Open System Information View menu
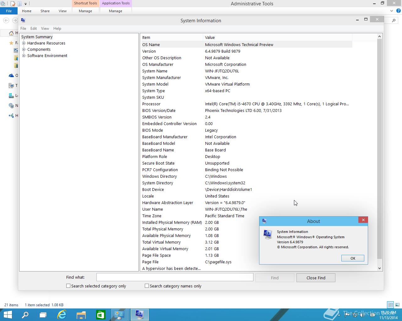The height and width of the screenshot is (321, 402). (x=45, y=28)
